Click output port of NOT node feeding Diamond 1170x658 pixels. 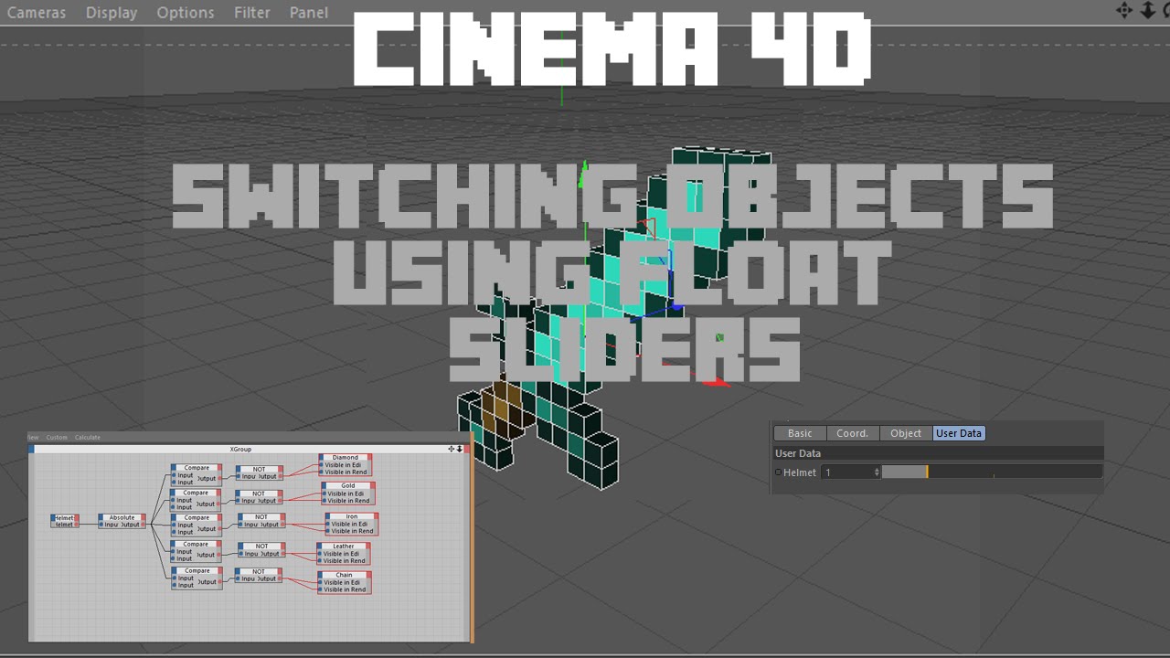tap(281, 476)
